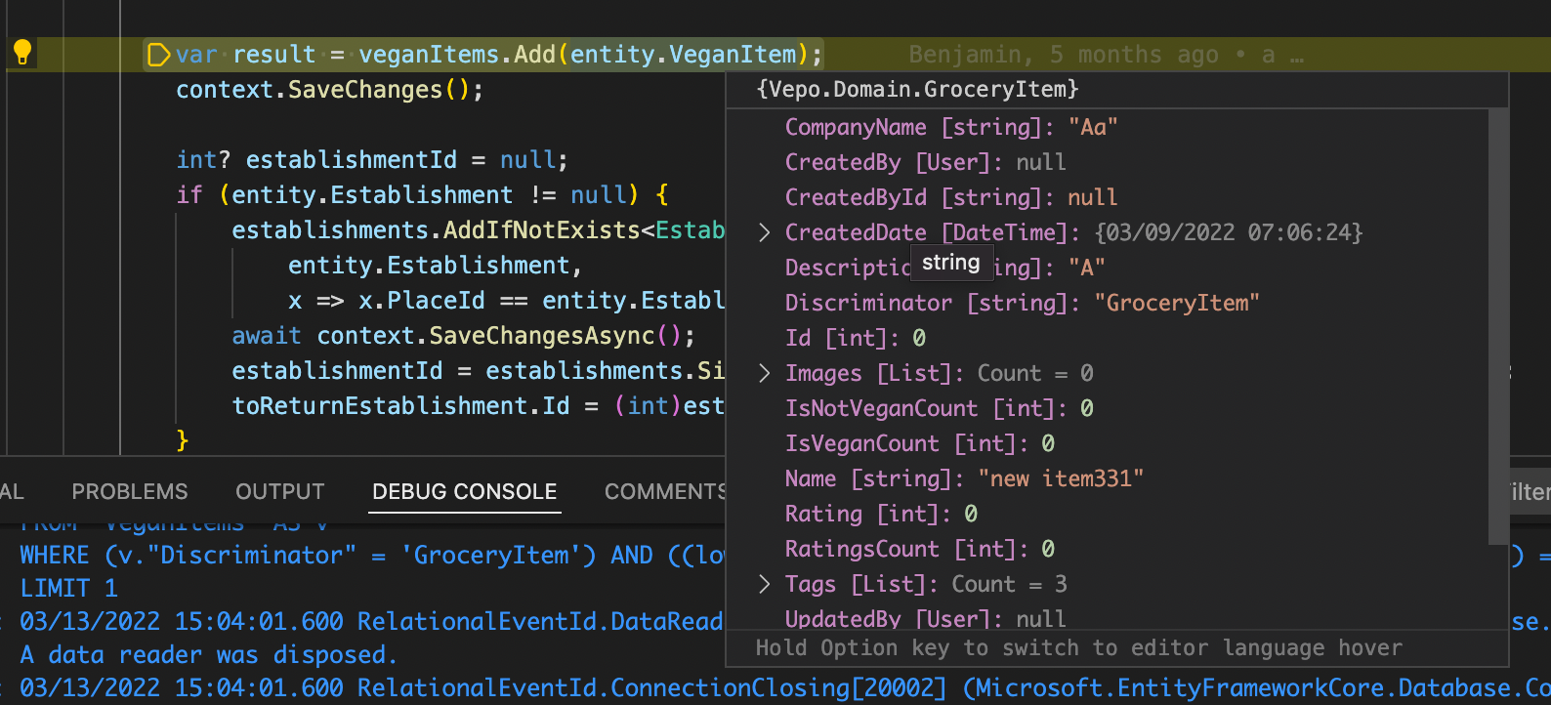Click the Id [int] property row
Viewport: 1551px width, 705px height.
[x=856, y=338]
